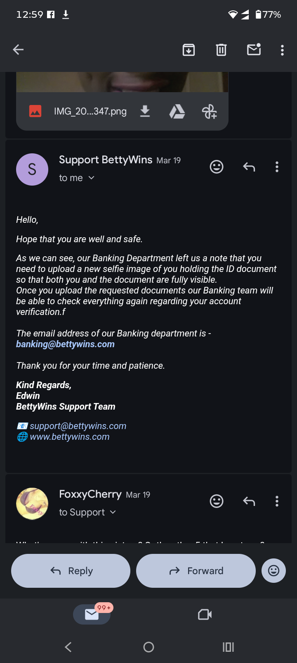Delete the conversation with trash icon
297x663 pixels.
[x=221, y=50]
